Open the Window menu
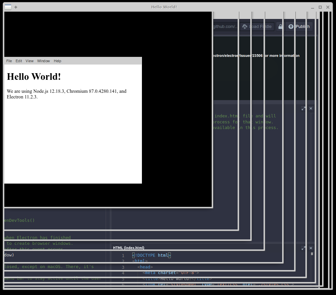336x295 pixels. tap(44, 61)
